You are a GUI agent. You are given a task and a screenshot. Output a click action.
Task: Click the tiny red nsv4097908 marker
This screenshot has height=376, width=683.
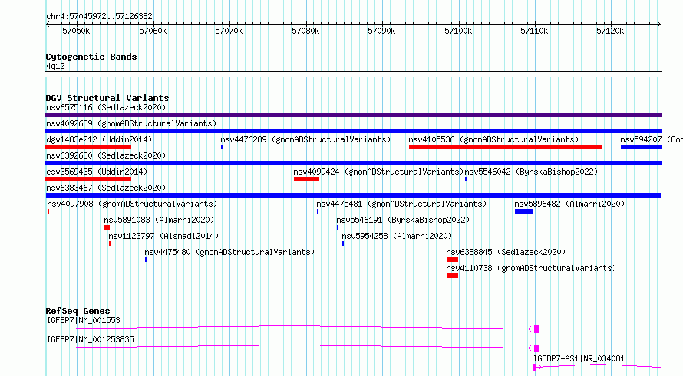48,211
